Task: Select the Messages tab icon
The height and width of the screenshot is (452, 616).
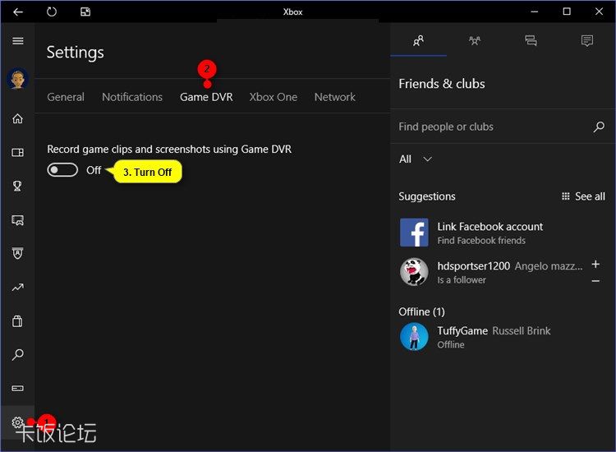Action: click(x=531, y=40)
